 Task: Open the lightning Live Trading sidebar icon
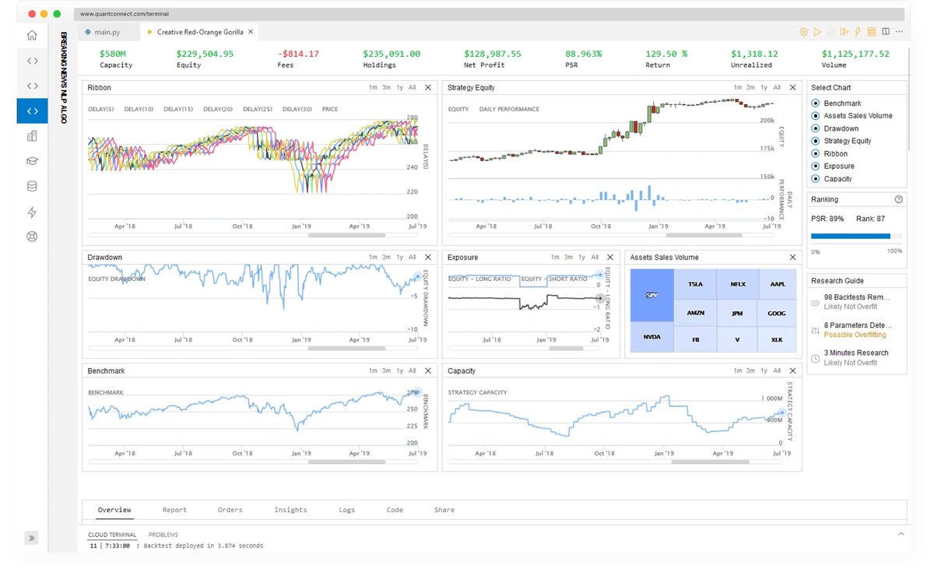32,212
